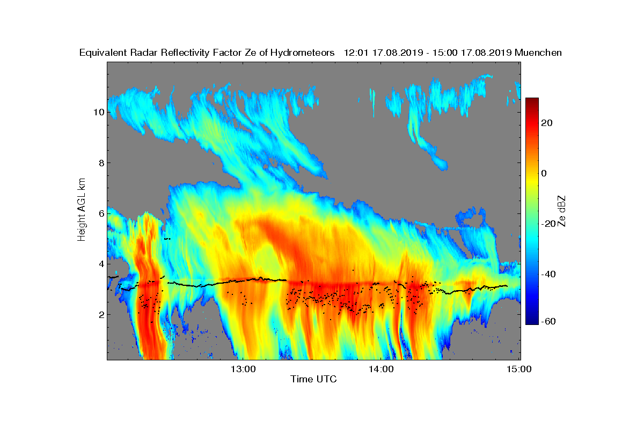Click the dark blue bottom of the colorbar

coord(532,321)
